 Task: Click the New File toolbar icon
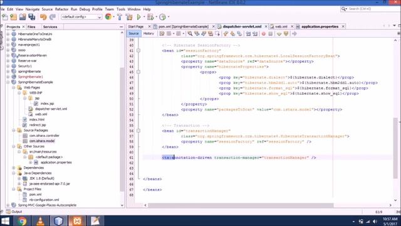click(x=5, y=17)
